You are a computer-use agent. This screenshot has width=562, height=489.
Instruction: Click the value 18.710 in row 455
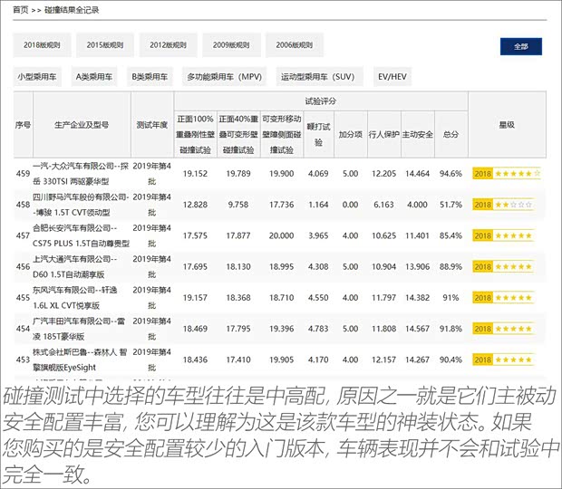(282, 298)
